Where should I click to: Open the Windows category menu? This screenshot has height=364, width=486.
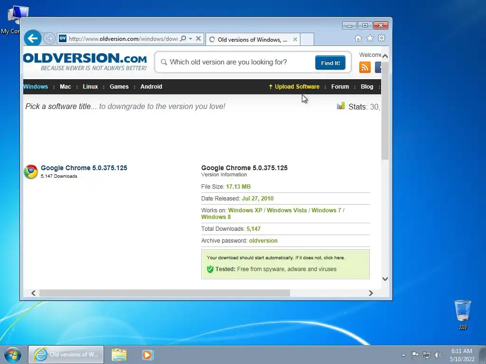click(36, 87)
